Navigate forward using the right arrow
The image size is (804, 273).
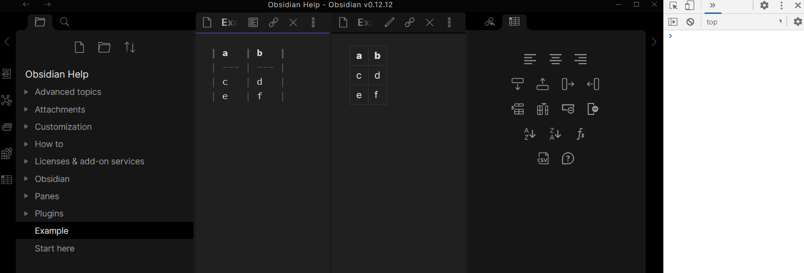[x=47, y=5]
